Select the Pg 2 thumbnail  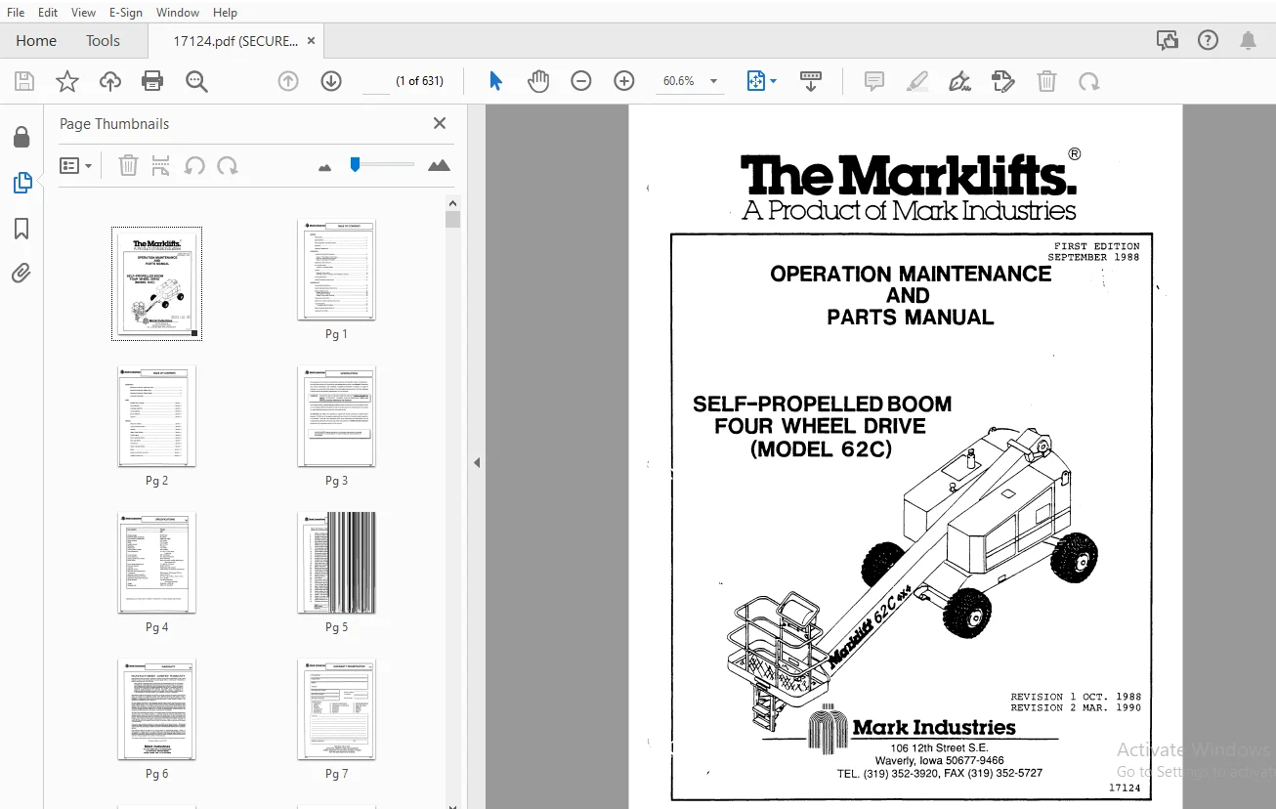(157, 416)
